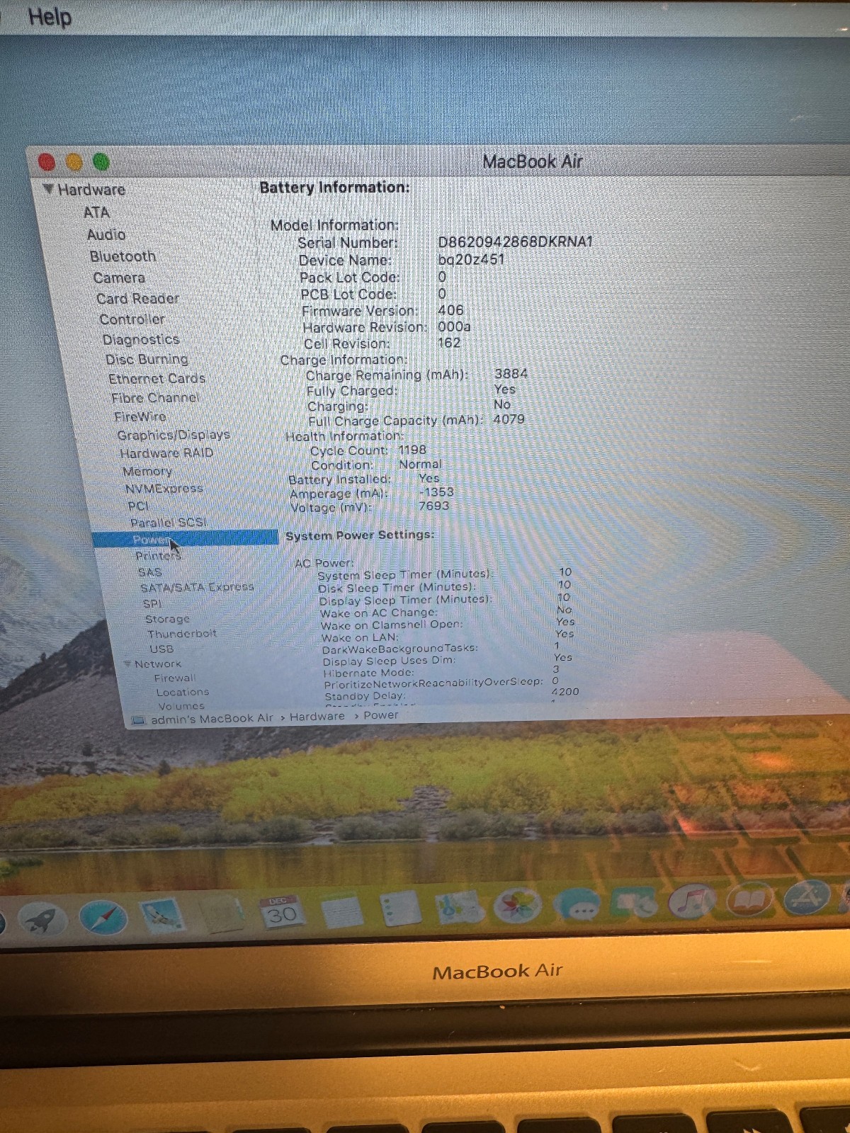Open the App Store from the dock
This screenshot has width=850, height=1133.
[x=806, y=899]
